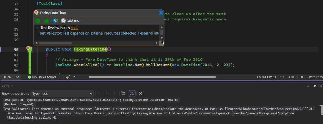Click the go to next message icon
The width and height of the screenshot is (323, 124).
pyautogui.click(x=115, y=93)
